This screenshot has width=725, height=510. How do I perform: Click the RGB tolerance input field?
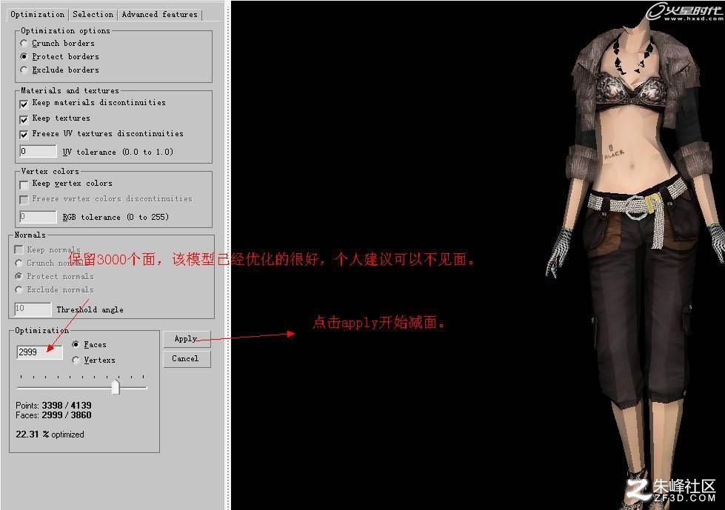pos(38,216)
